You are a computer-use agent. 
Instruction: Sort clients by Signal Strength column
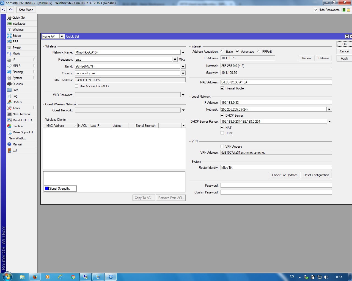pos(147,125)
